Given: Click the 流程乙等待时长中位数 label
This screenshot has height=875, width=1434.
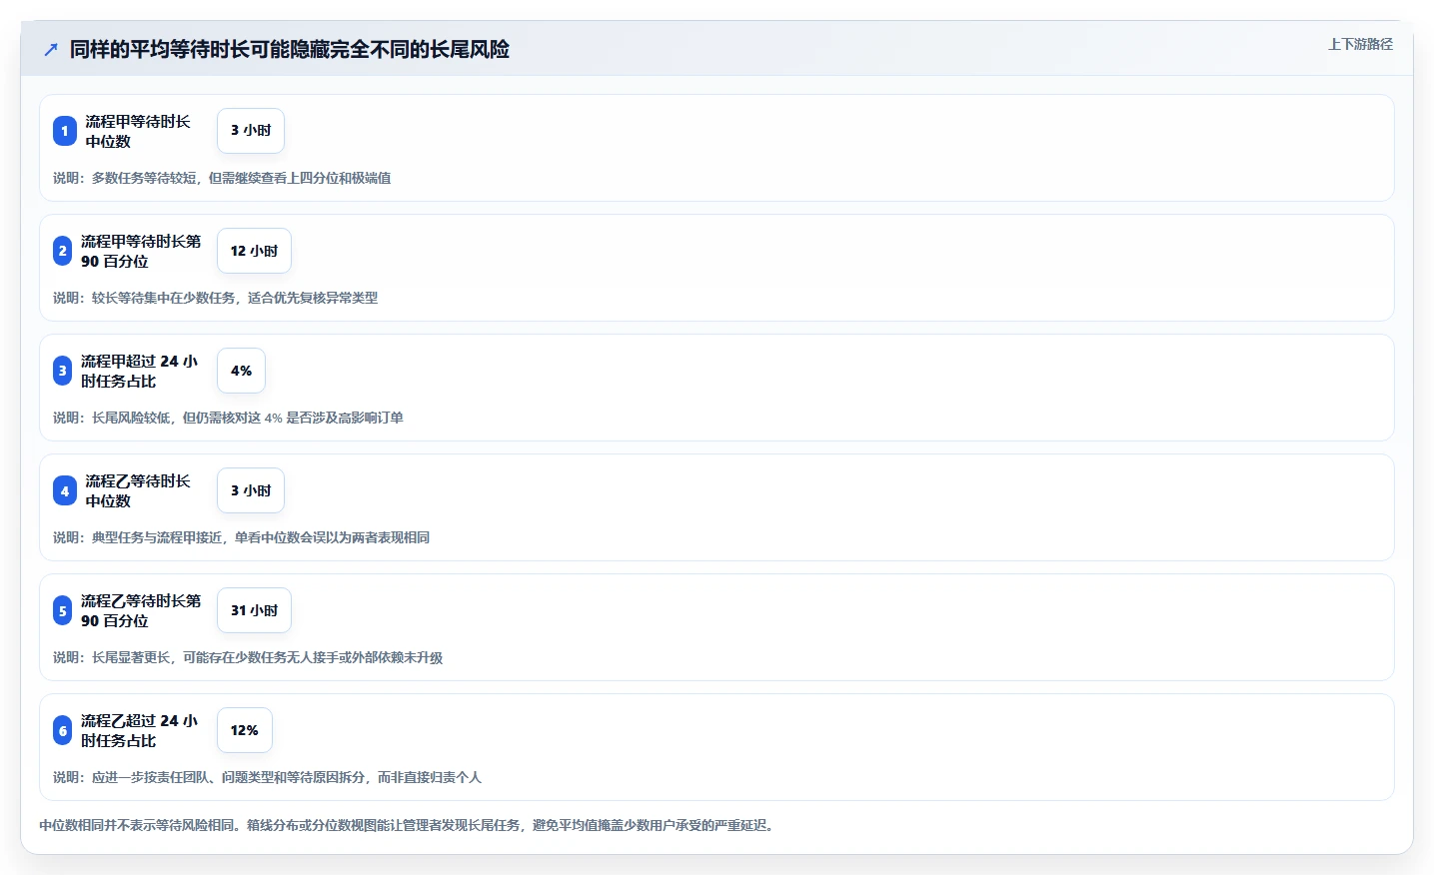Looking at the screenshot, I should tap(138, 490).
